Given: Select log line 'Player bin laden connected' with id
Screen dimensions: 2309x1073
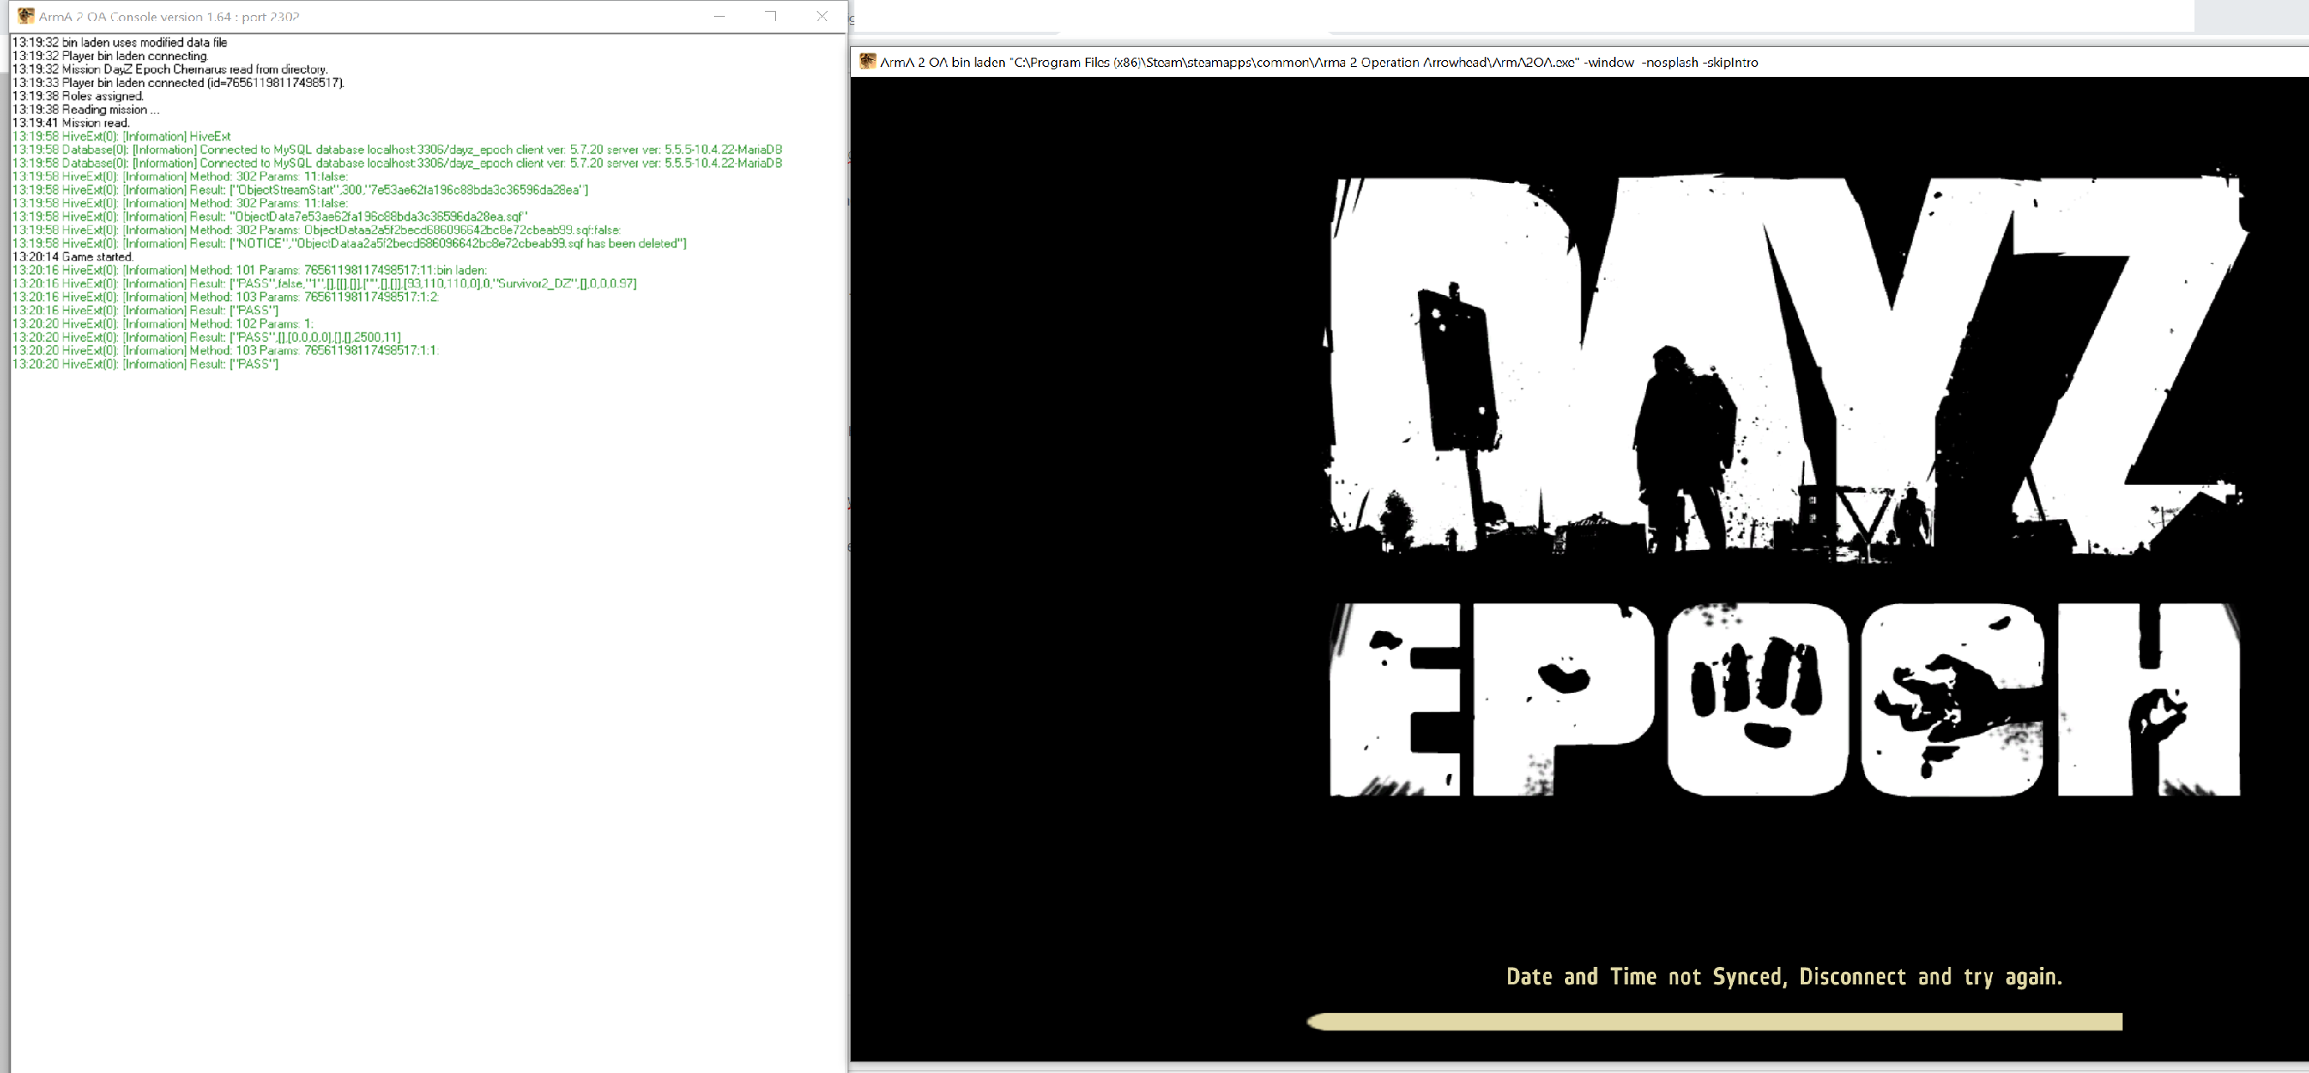Looking at the screenshot, I should [x=178, y=83].
